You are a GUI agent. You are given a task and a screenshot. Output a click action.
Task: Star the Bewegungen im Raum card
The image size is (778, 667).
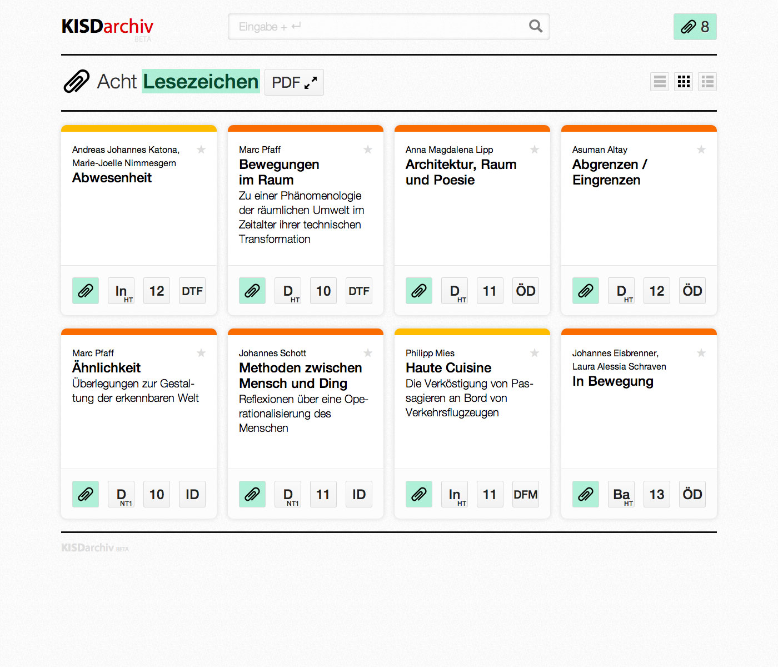pos(368,150)
